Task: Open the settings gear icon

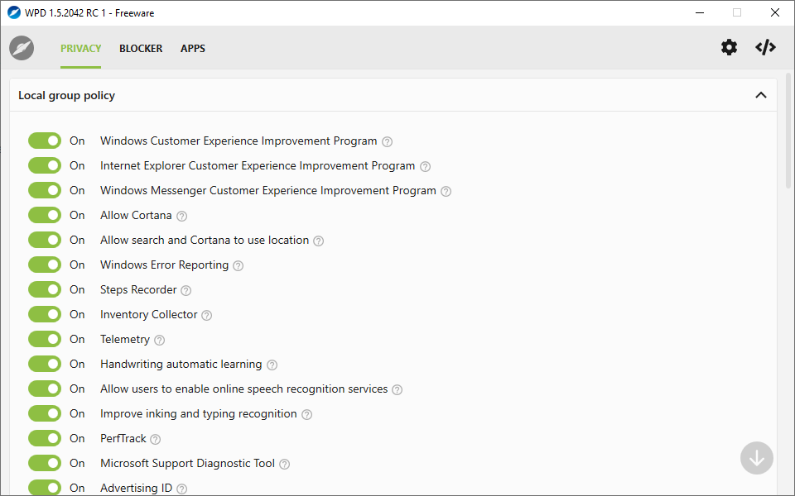Action: pos(729,48)
